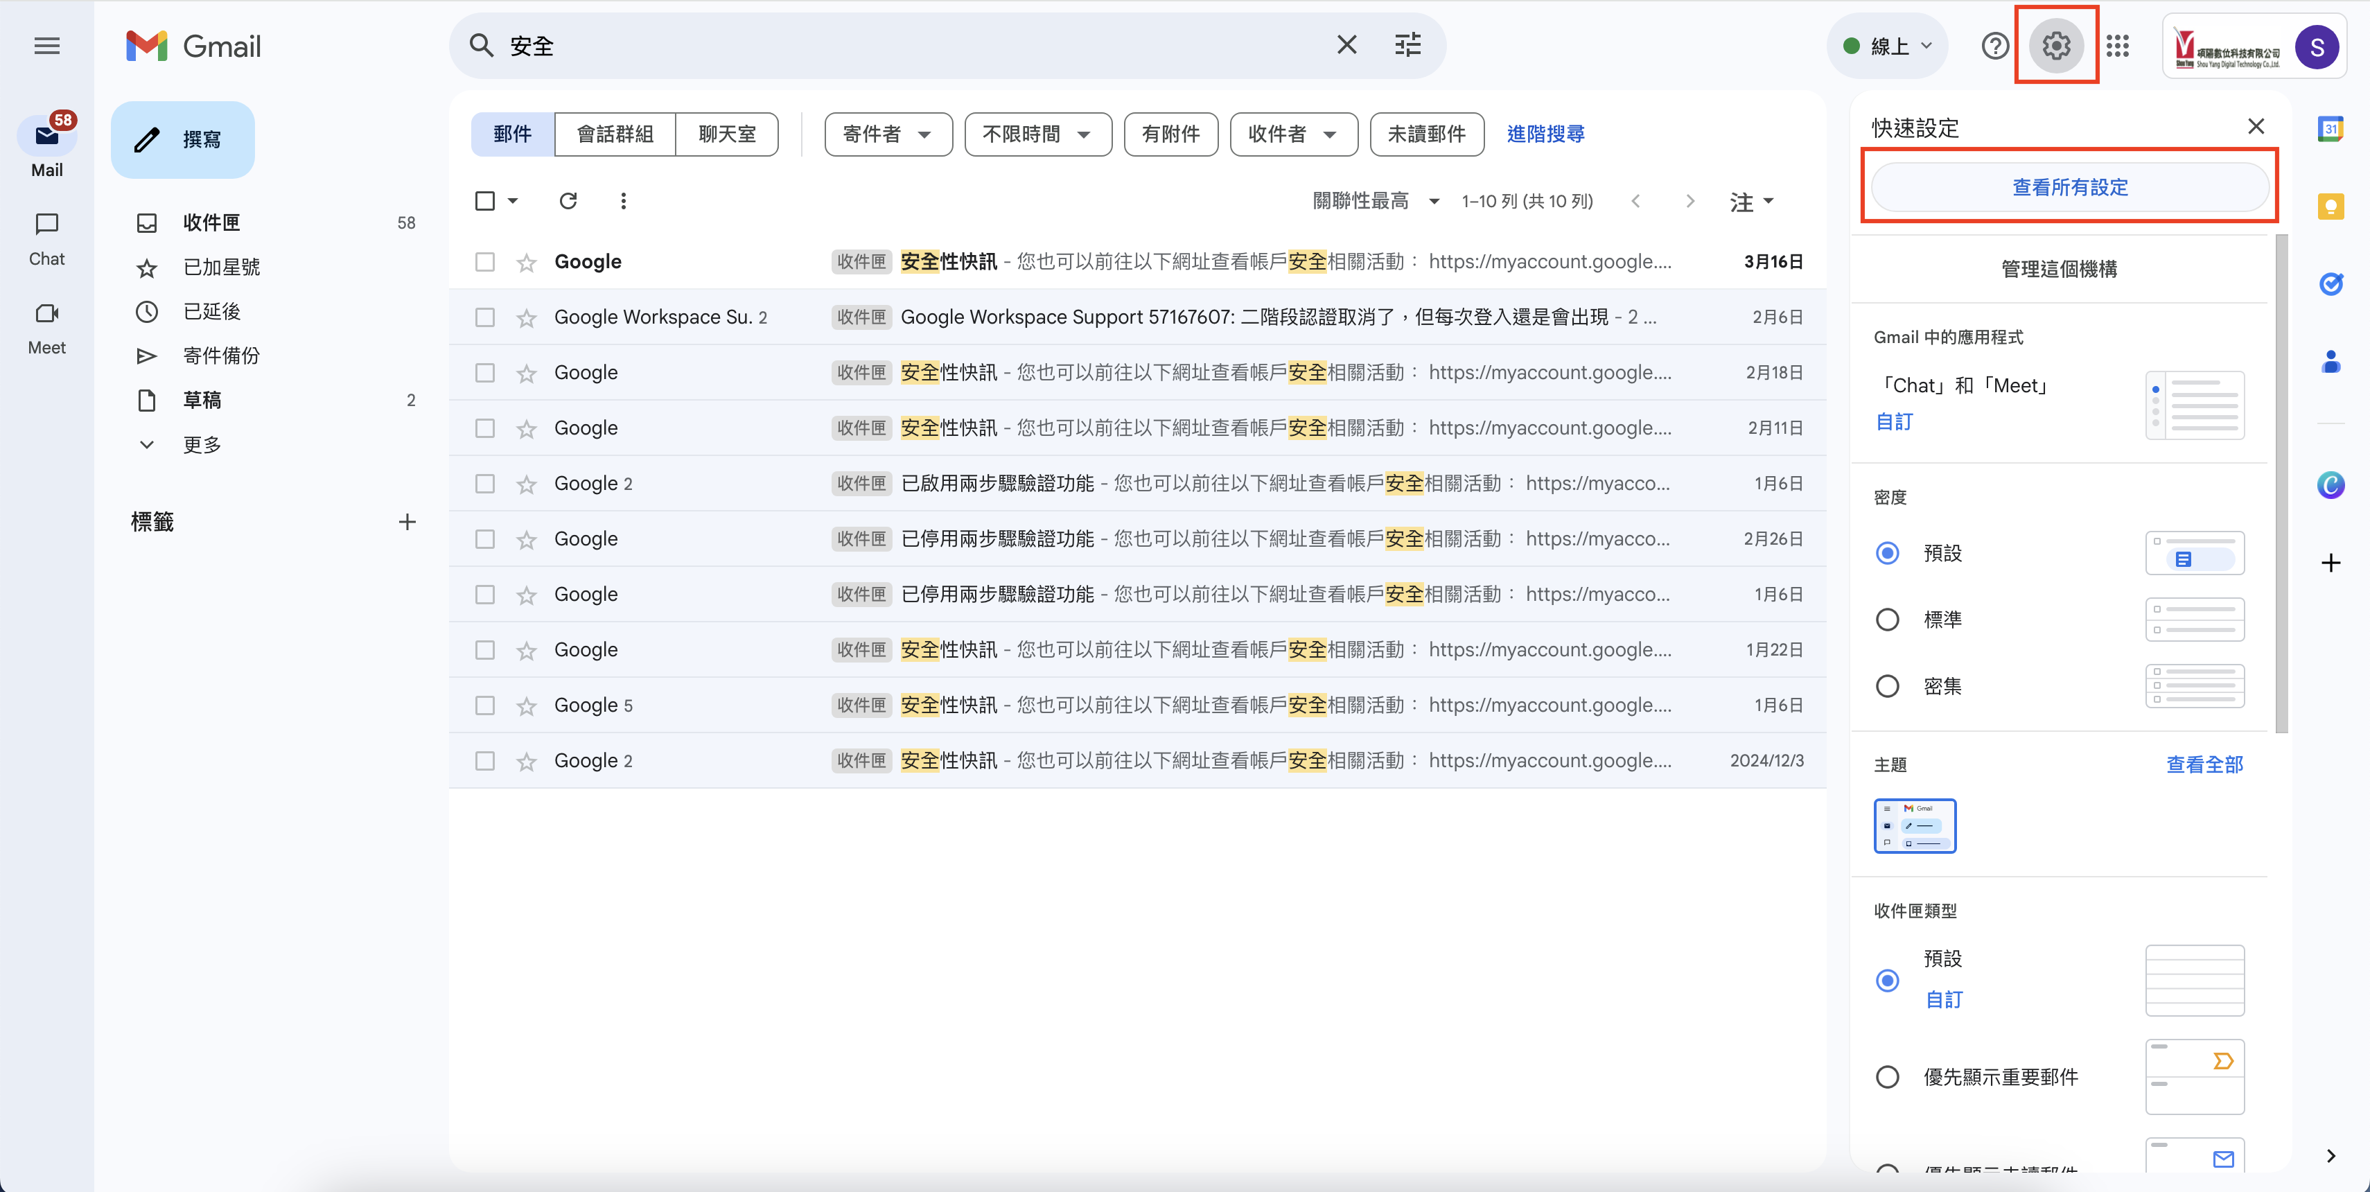
Task: Open the 線上 status dropdown
Action: point(1887,45)
